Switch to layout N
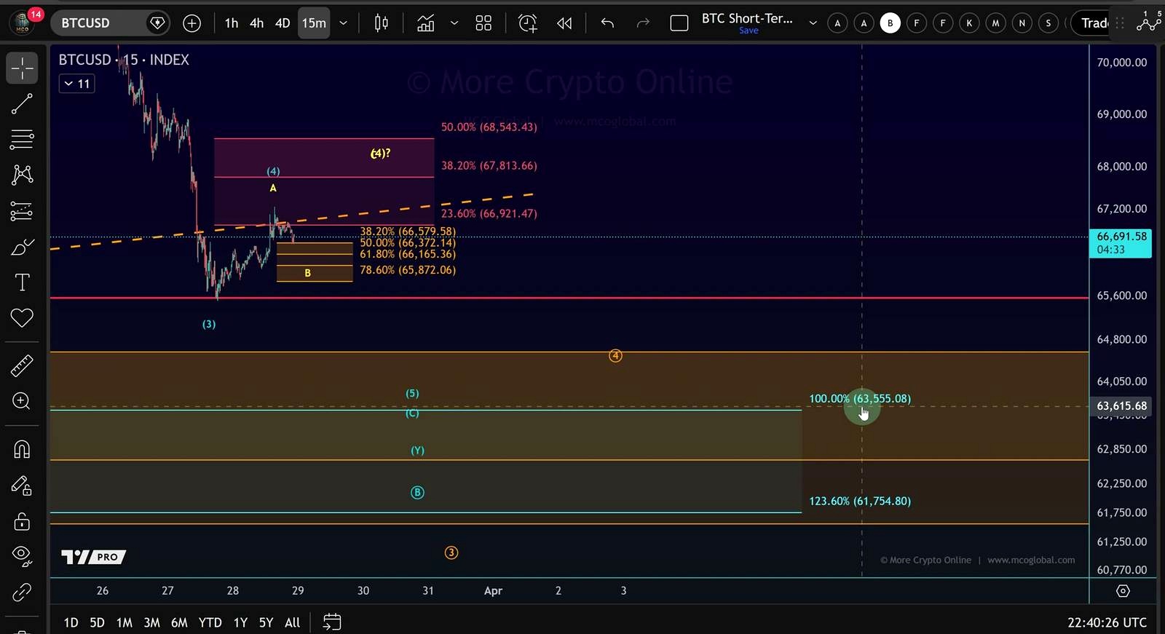 point(1022,23)
